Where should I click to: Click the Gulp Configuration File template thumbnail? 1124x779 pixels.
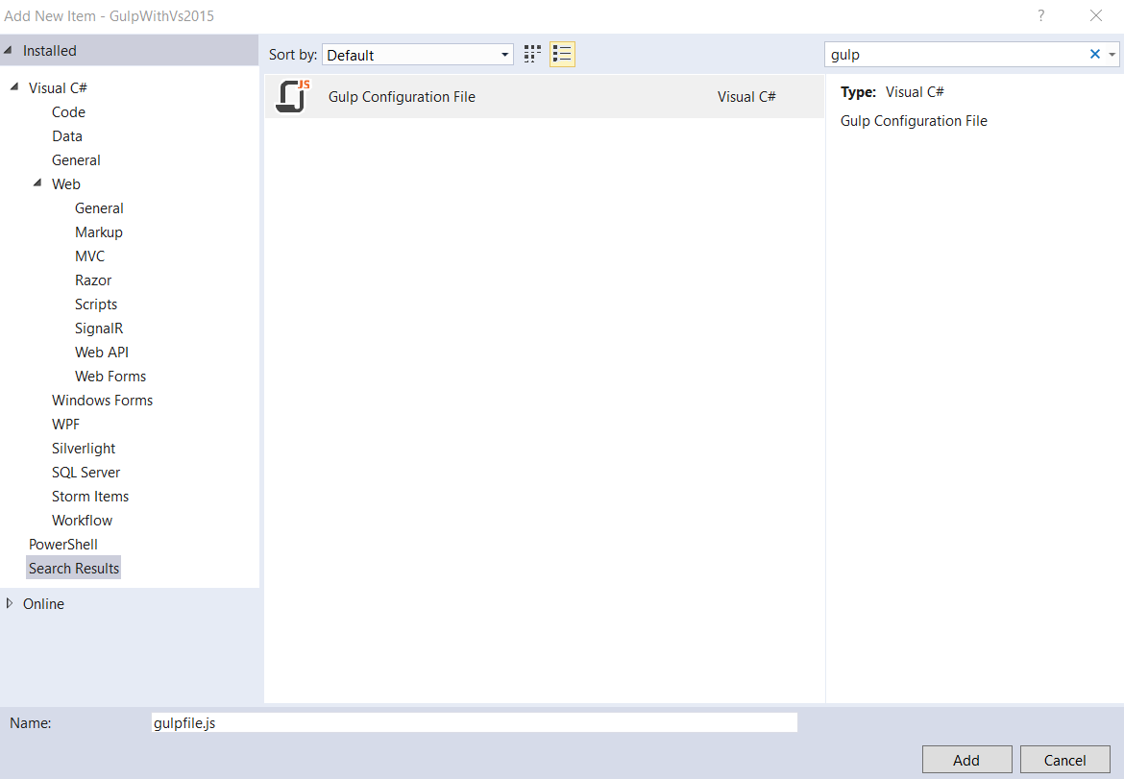pyautogui.click(x=293, y=96)
